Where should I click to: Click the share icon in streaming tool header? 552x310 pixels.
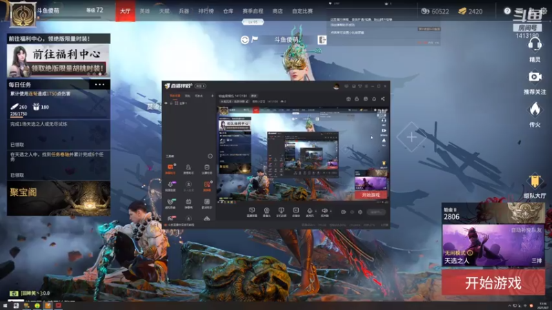click(x=383, y=99)
